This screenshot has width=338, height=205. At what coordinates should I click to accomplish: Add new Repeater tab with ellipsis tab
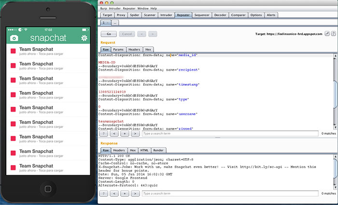click(x=115, y=23)
